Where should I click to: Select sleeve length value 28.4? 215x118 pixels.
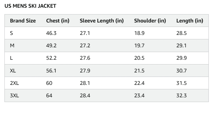[x=85, y=96]
